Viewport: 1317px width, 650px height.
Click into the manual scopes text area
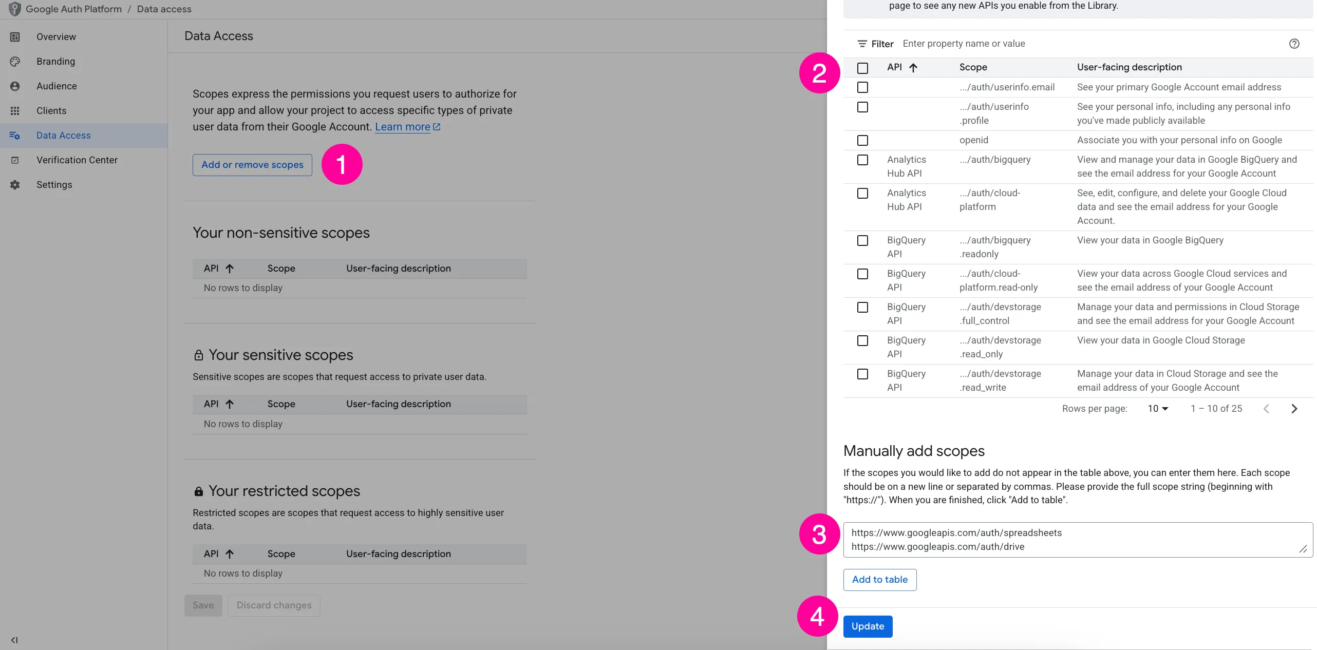[1078, 540]
